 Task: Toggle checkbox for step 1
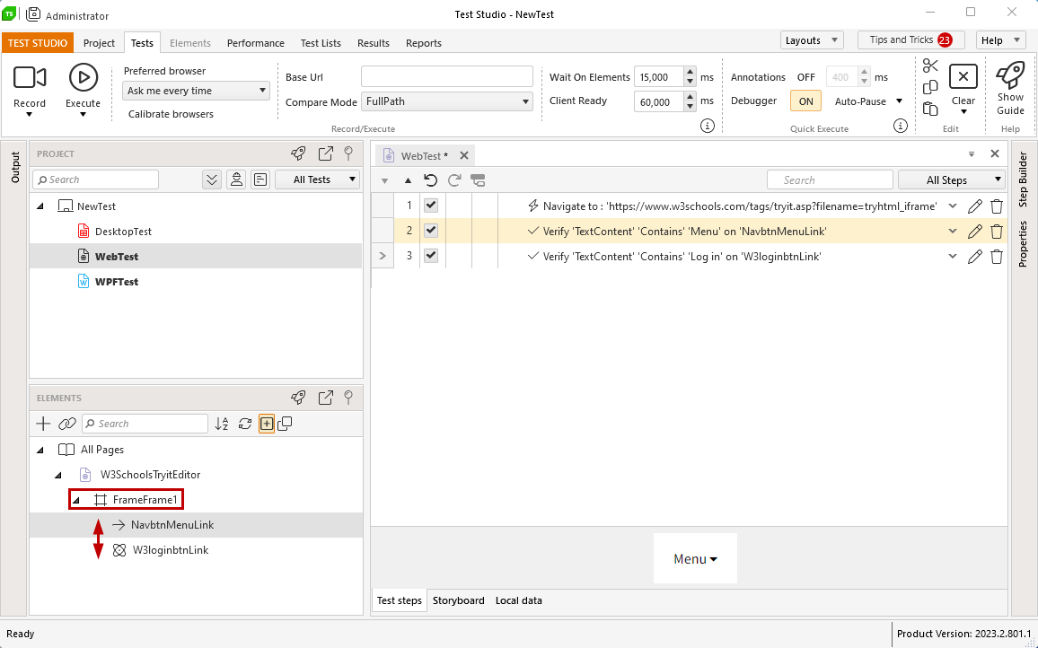tap(431, 206)
